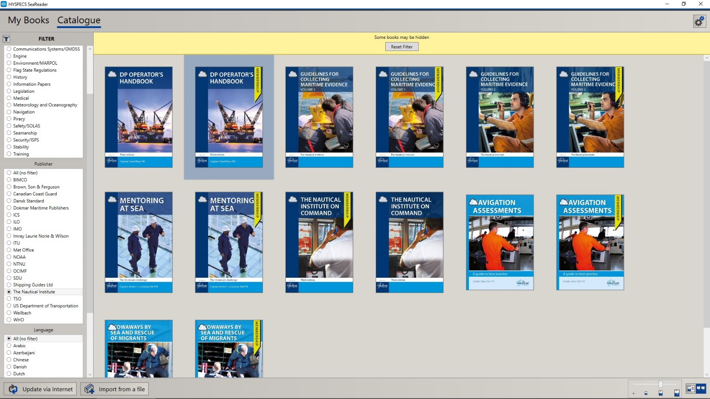Open Stowaways by Sea membership book
710x399 pixels.
coord(229,349)
